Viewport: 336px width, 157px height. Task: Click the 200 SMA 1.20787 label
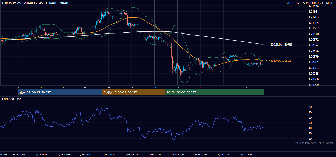tap(279, 45)
